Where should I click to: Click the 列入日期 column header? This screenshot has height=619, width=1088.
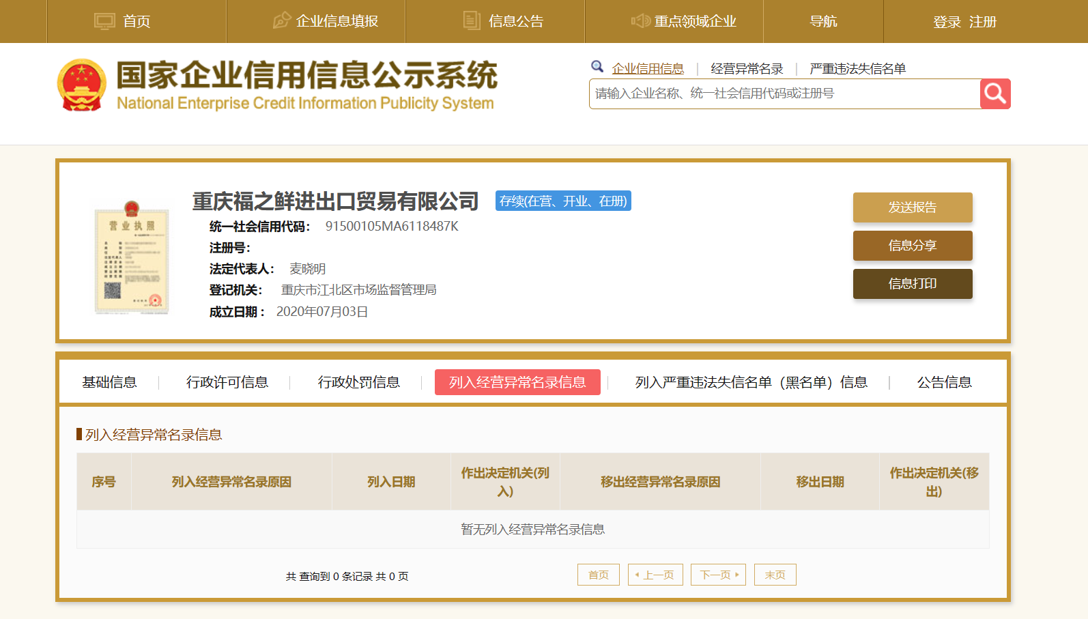pyautogui.click(x=391, y=482)
